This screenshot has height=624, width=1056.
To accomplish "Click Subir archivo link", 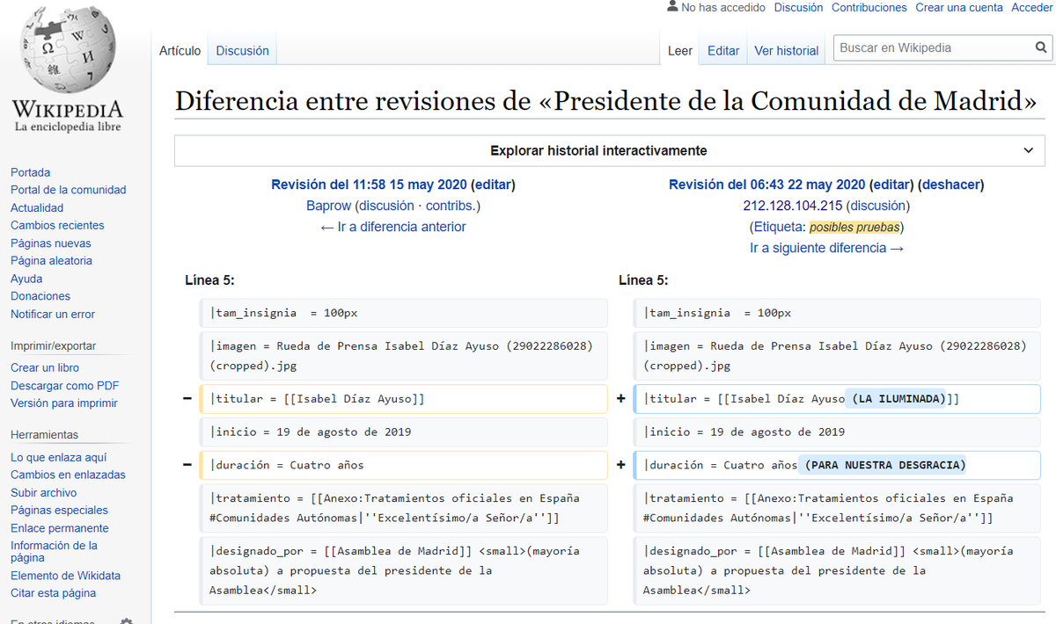I will (44, 493).
